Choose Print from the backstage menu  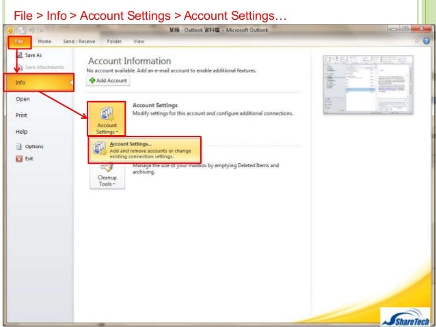pos(21,115)
